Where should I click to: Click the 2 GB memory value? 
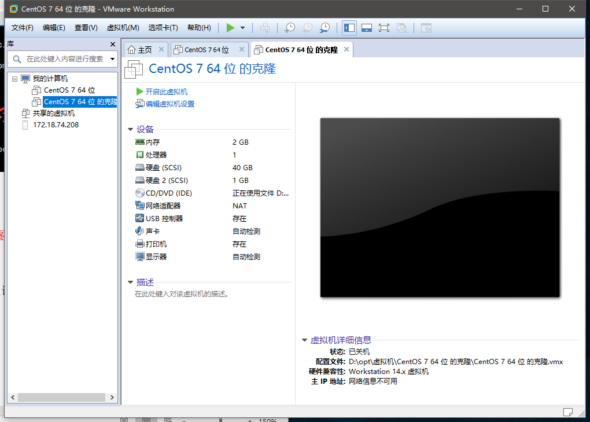click(x=241, y=142)
